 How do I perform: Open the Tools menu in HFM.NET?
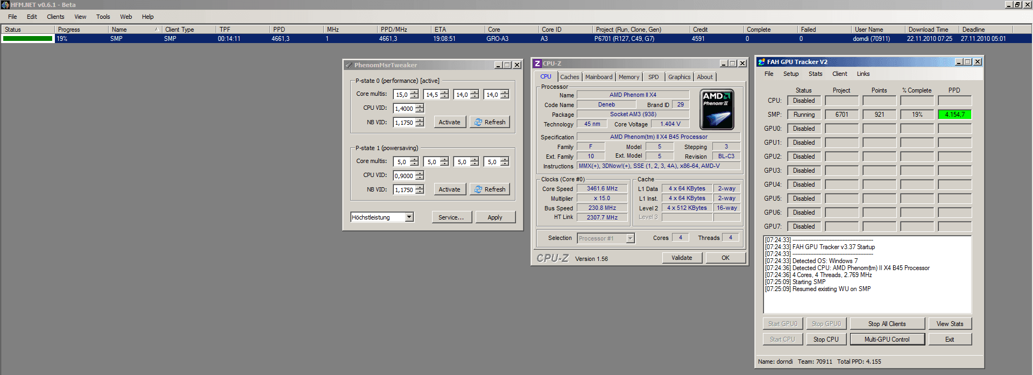coord(103,17)
